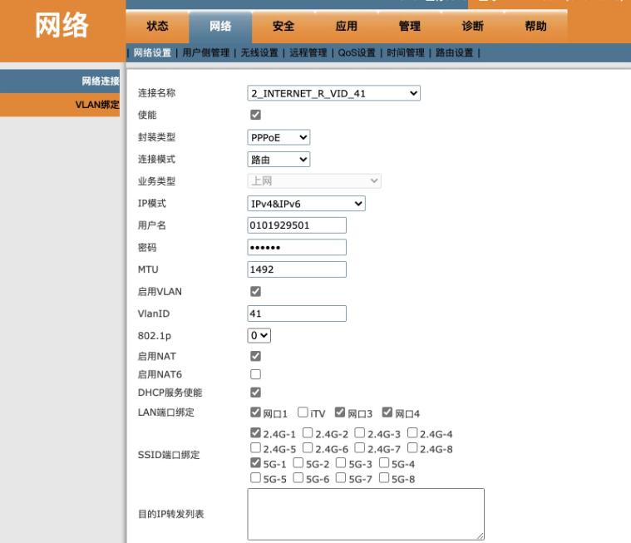Image resolution: width=631 pixels, height=543 pixels.
Task: Check the 2.4G-7 SSID binding
Action: tap(360, 447)
